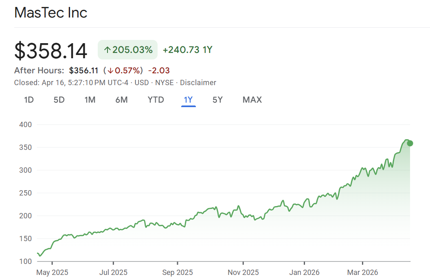Screen dimensions: 430x279
Task: Open the Disclaimer link
Action: [198, 83]
